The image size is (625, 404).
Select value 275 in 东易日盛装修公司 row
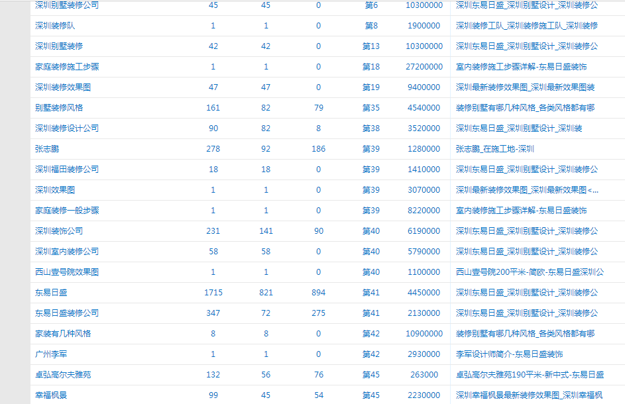(x=319, y=313)
